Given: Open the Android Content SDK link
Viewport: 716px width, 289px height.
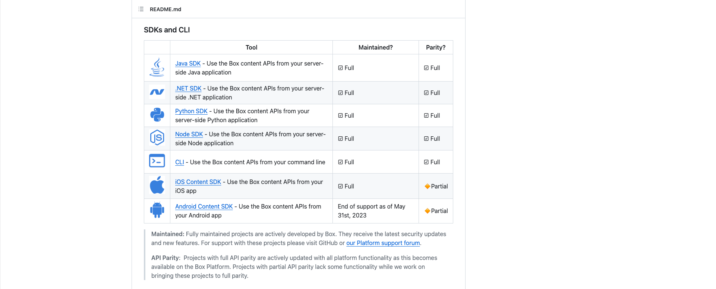Looking at the screenshot, I should pyautogui.click(x=204, y=207).
